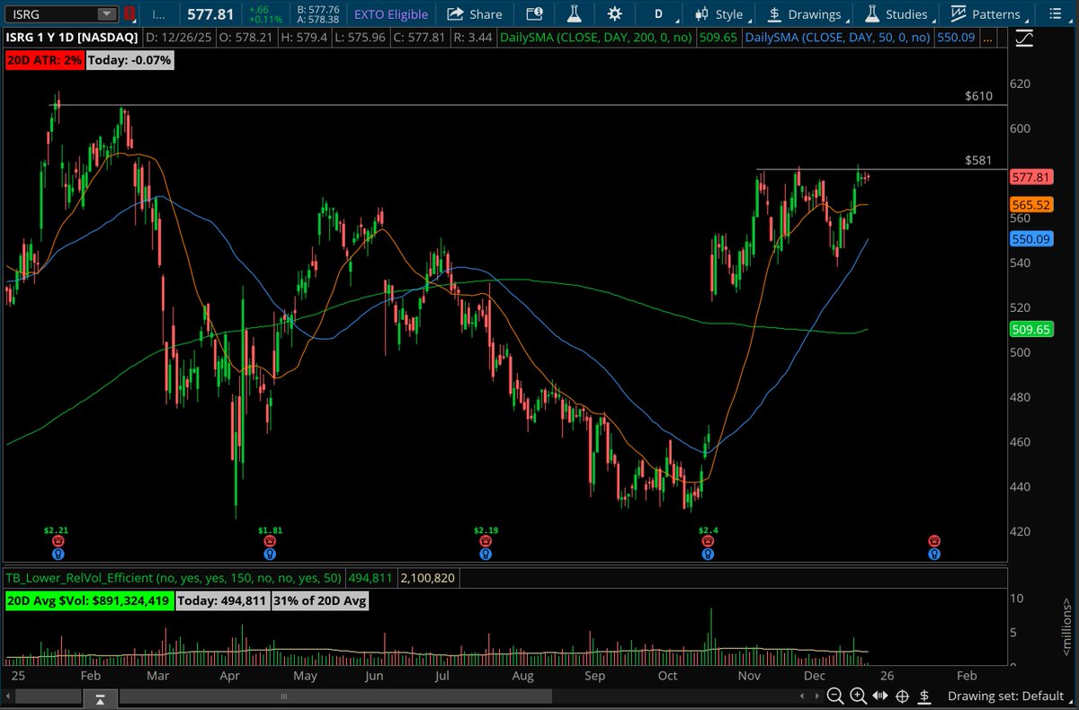Viewport: 1079px width, 710px height.
Task: Click the blue lightbulb icon under $1.81
Action: point(270,555)
